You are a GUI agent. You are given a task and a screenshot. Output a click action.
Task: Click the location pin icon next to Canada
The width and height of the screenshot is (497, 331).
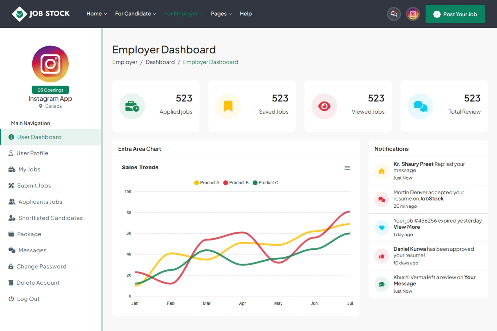point(41,106)
